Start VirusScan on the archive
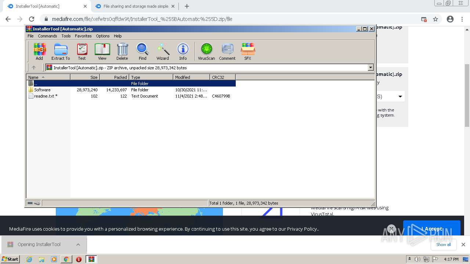 [x=206, y=51]
